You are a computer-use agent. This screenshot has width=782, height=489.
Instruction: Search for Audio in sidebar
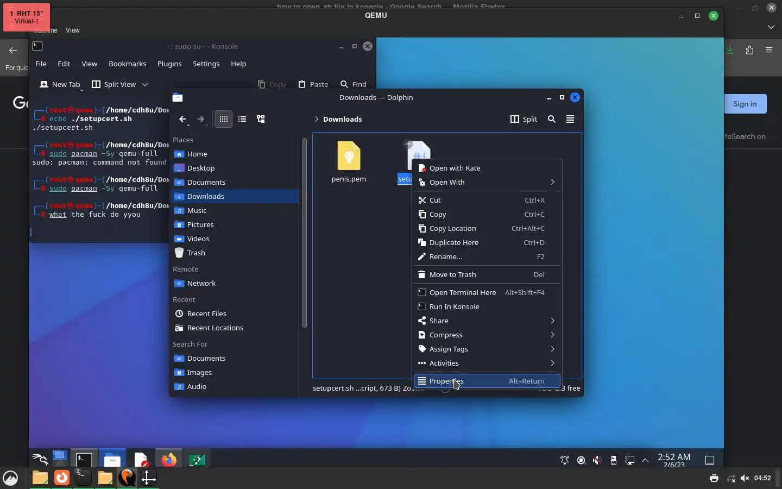[x=235, y=386]
